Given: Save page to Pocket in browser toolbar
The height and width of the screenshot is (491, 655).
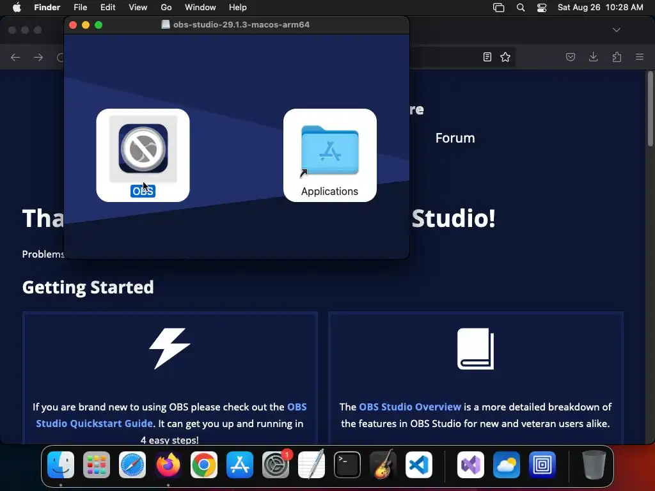Looking at the screenshot, I should (x=570, y=57).
